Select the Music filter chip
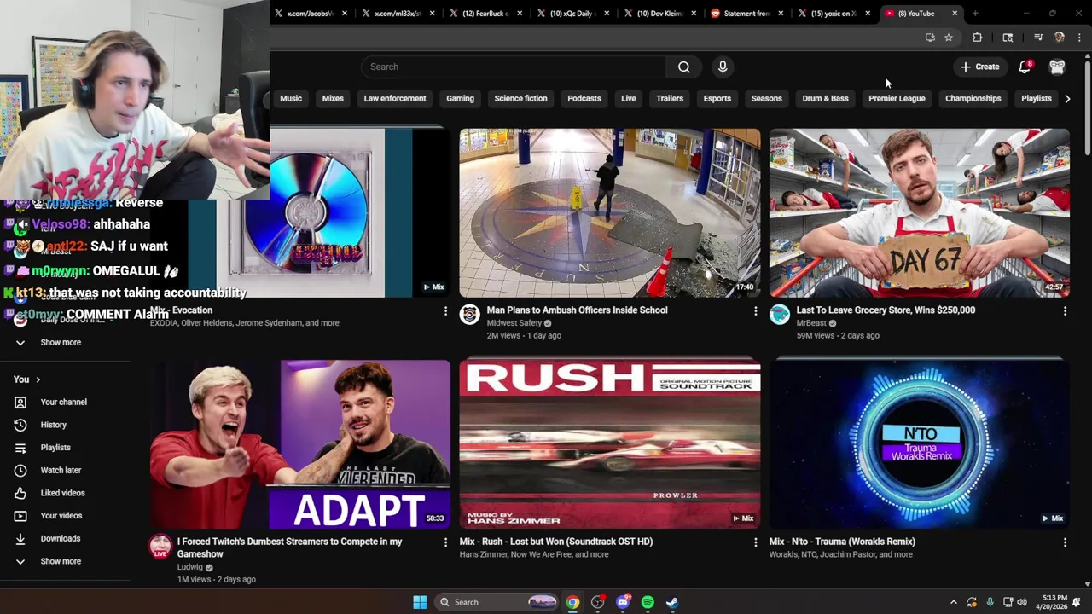 click(291, 98)
